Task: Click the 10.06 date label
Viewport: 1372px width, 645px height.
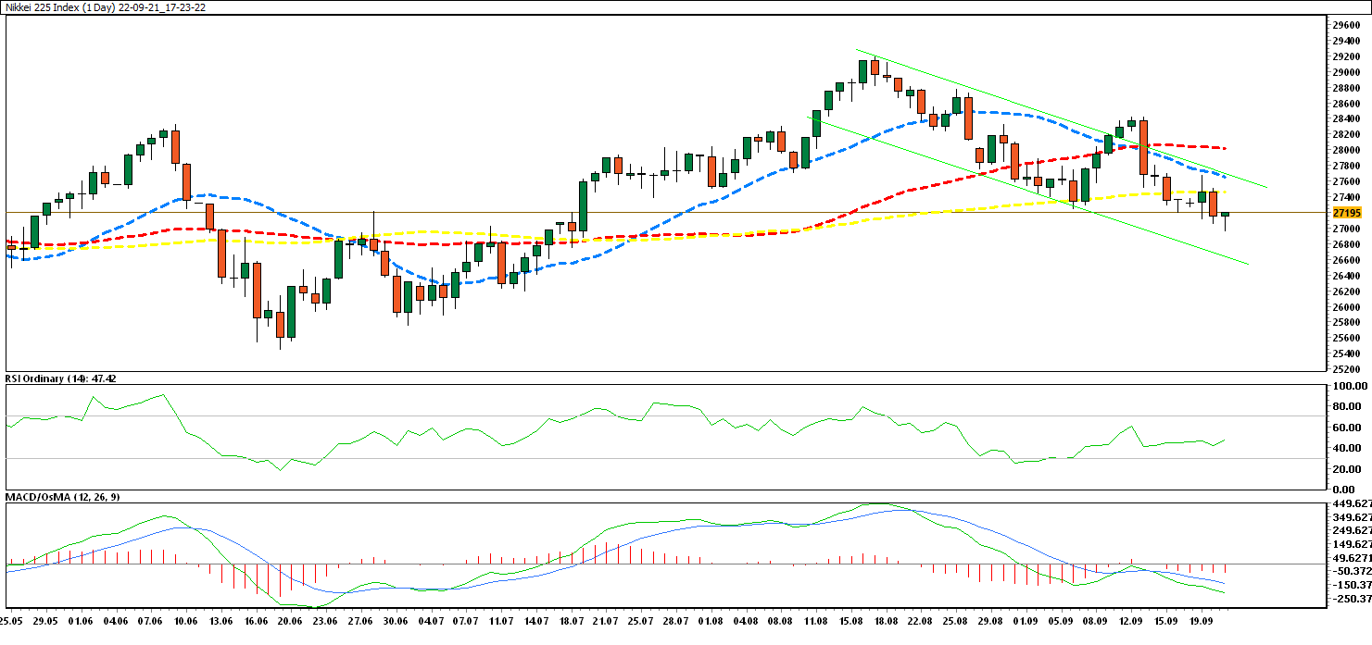Action: pos(185,623)
